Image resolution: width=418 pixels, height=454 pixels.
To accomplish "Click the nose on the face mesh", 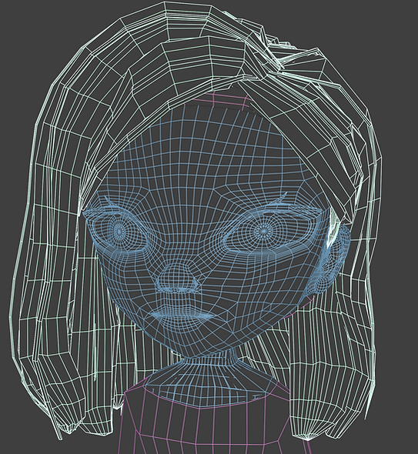I will [178, 278].
